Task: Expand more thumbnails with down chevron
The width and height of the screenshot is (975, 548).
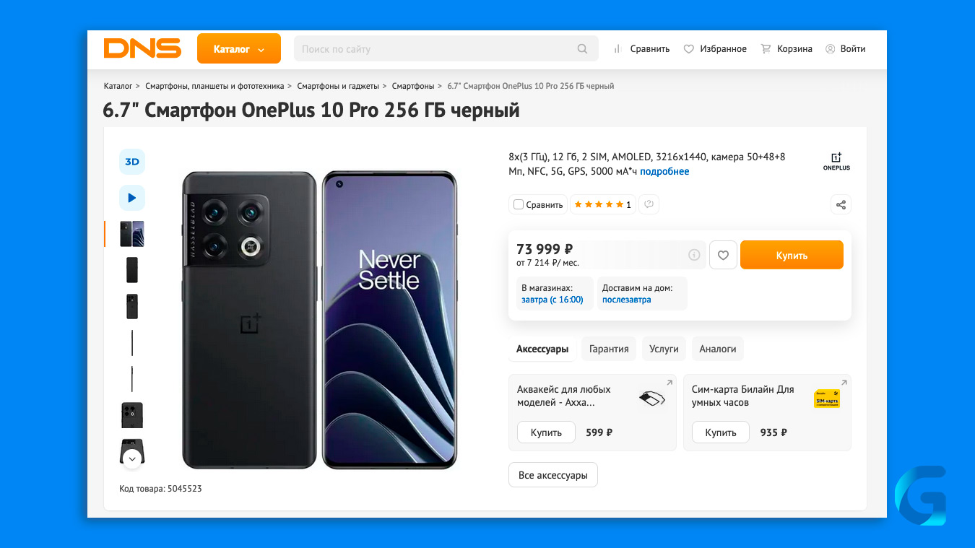Action: (132, 458)
